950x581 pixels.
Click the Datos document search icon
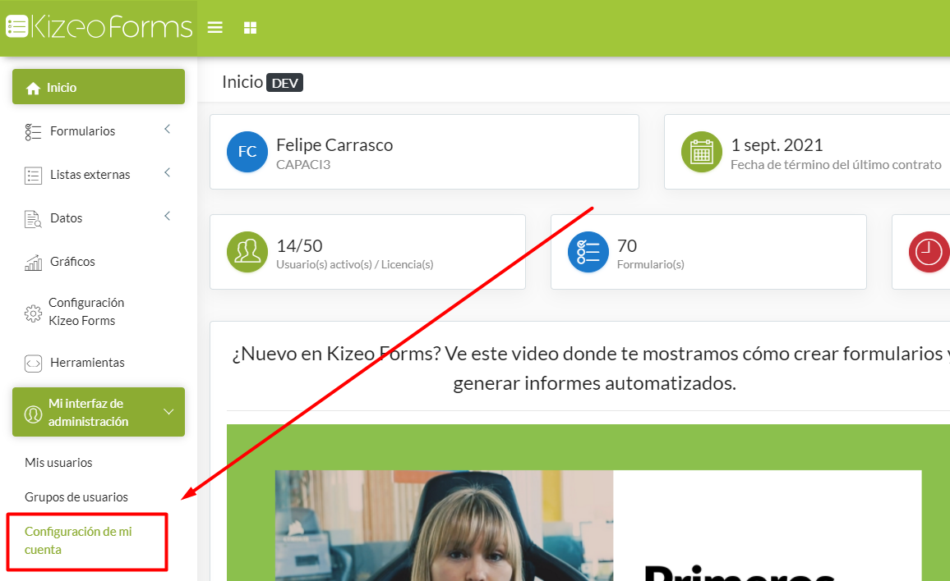click(33, 218)
